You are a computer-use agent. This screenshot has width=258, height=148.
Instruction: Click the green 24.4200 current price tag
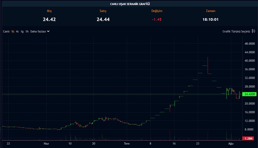coord(250,94)
